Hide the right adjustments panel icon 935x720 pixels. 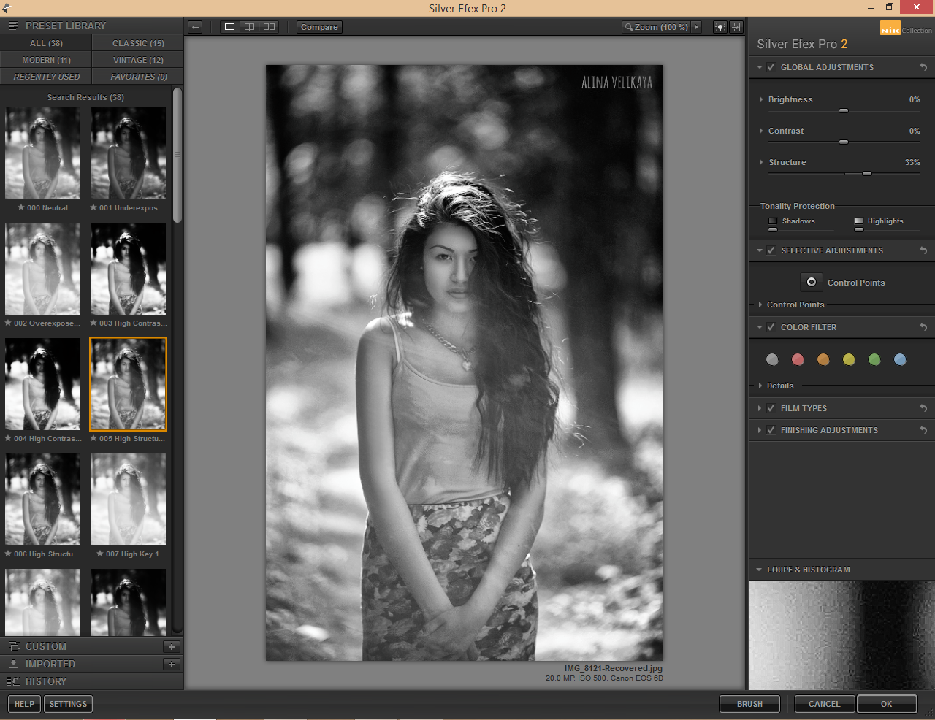click(x=736, y=27)
